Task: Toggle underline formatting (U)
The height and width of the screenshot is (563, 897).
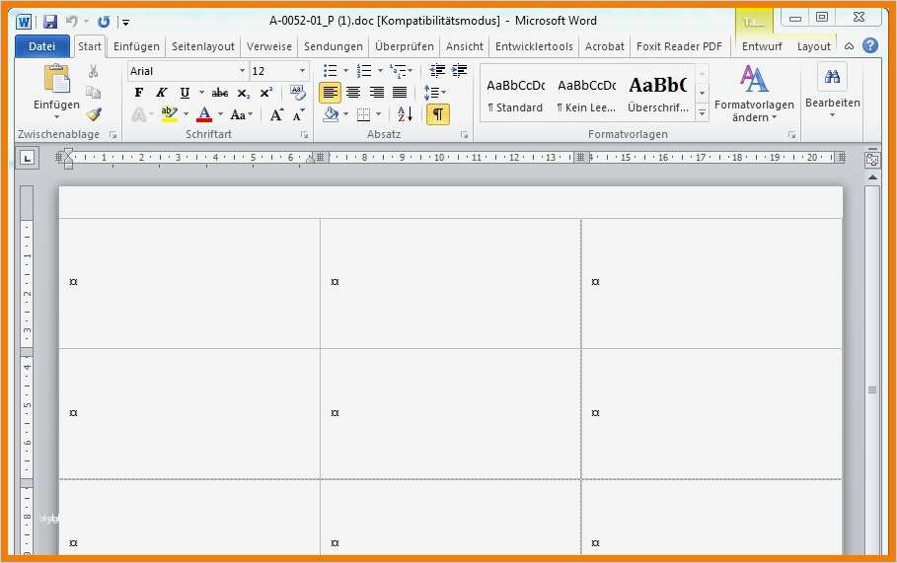Action: point(185,93)
